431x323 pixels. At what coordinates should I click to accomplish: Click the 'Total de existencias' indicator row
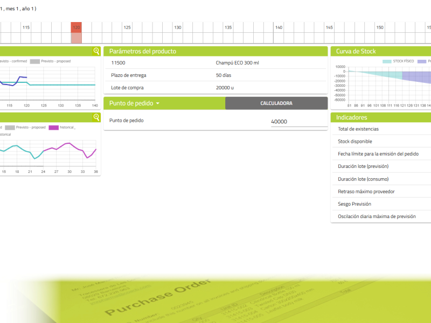(381, 129)
